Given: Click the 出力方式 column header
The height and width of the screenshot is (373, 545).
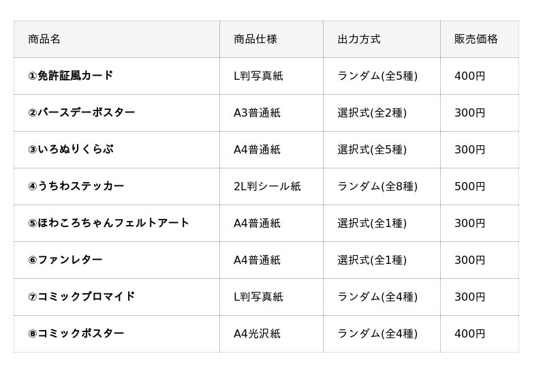Looking at the screenshot, I should 359,40.
